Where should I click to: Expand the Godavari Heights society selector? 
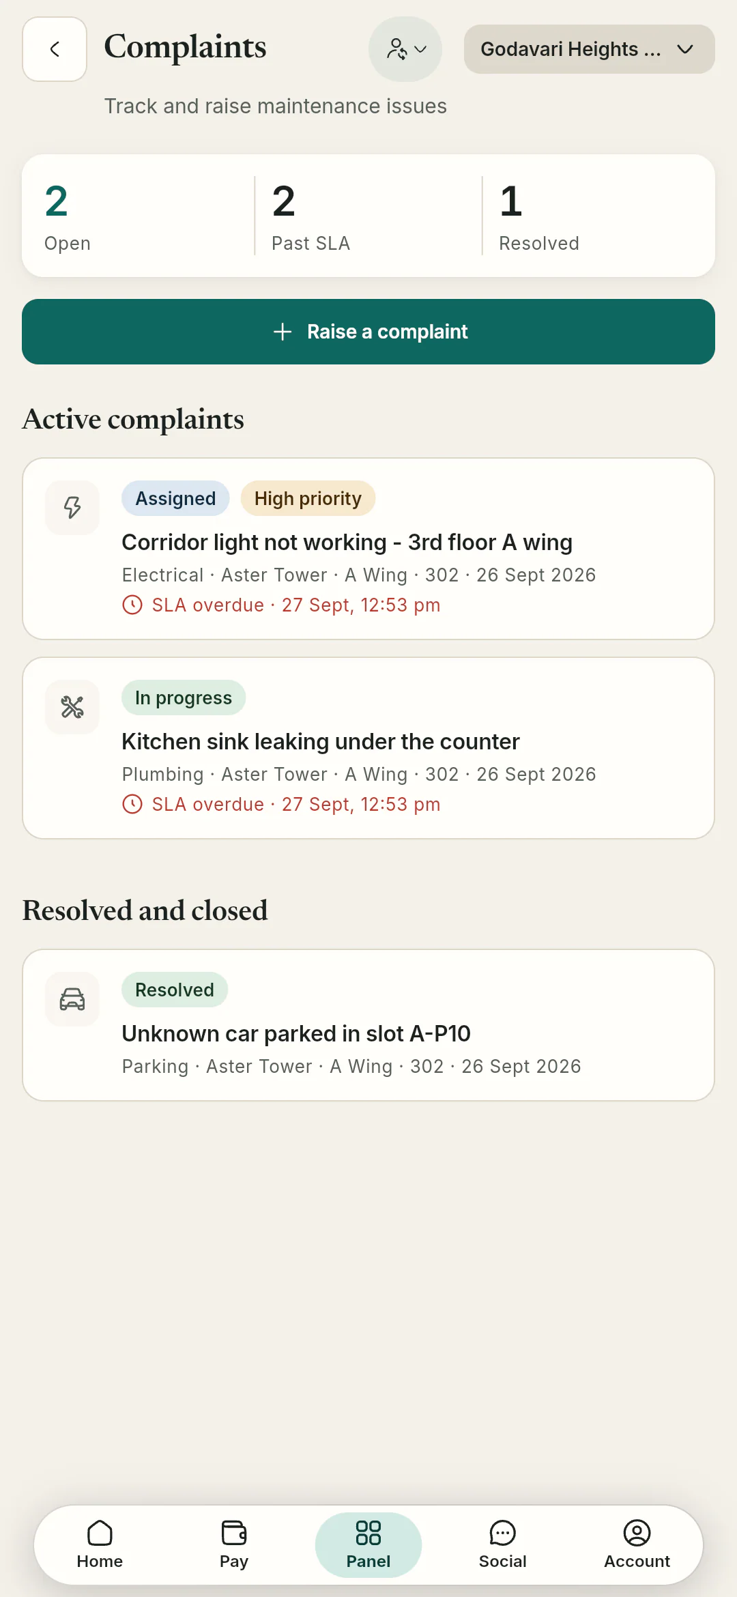590,49
